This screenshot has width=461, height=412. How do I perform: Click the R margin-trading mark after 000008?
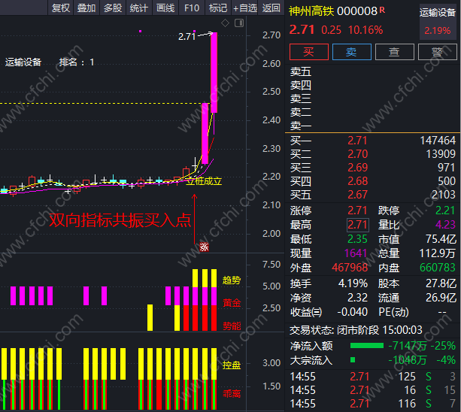click(382, 10)
